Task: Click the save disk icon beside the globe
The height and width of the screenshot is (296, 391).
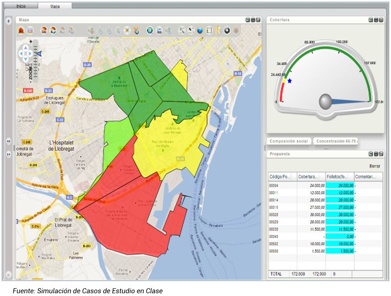Action: pos(159,30)
